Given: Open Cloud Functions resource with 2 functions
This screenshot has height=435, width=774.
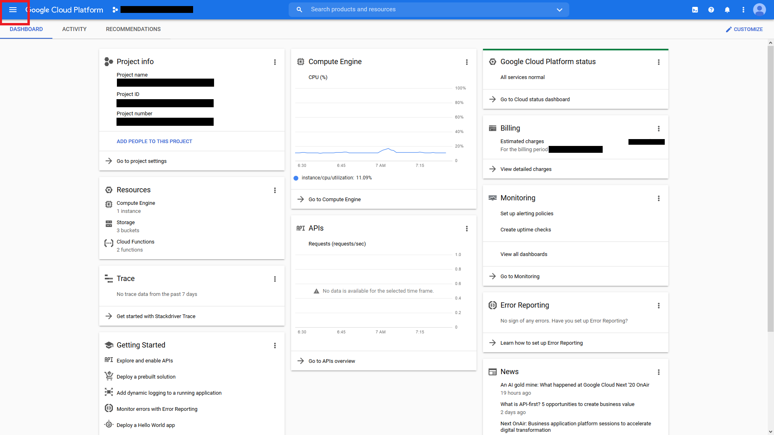Looking at the screenshot, I should coord(135,246).
